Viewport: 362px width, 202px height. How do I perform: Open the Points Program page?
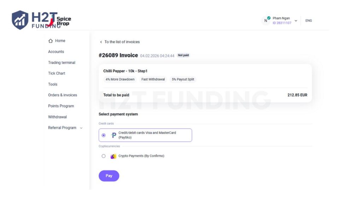61,106
